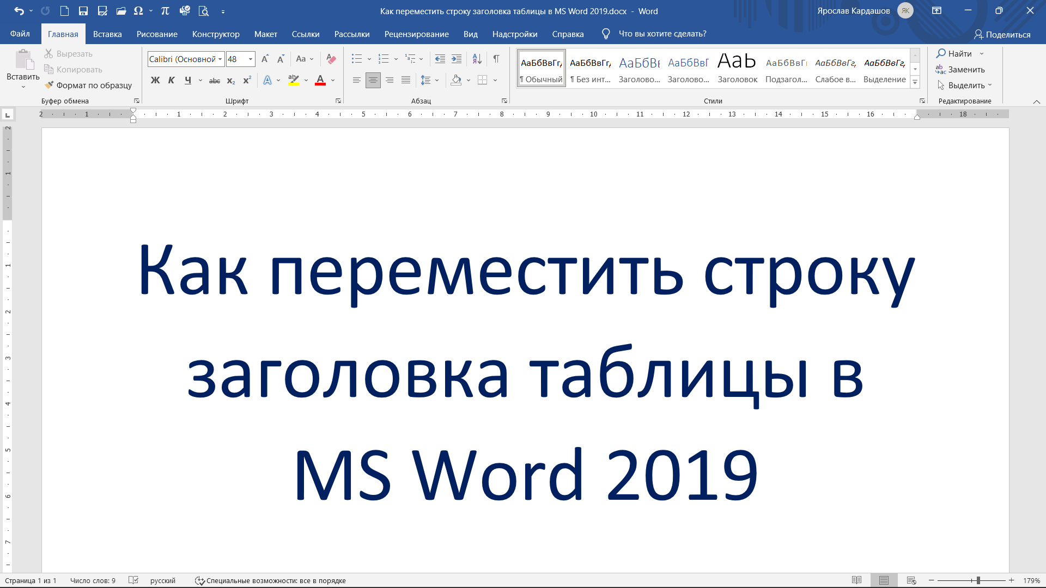The width and height of the screenshot is (1046, 588).
Task: Clear all formatting eraser icon
Action: pyautogui.click(x=331, y=59)
